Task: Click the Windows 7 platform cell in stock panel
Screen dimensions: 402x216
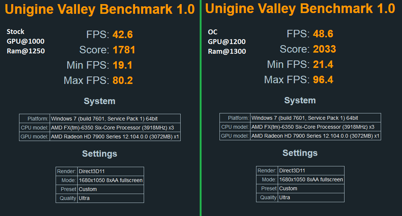Action: (x=115, y=119)
